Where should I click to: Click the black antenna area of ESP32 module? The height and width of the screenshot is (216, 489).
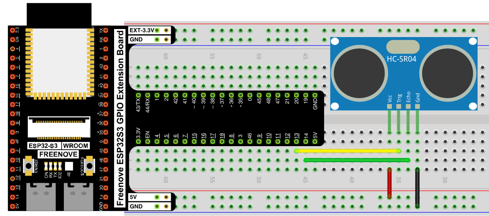coord(59,15)
